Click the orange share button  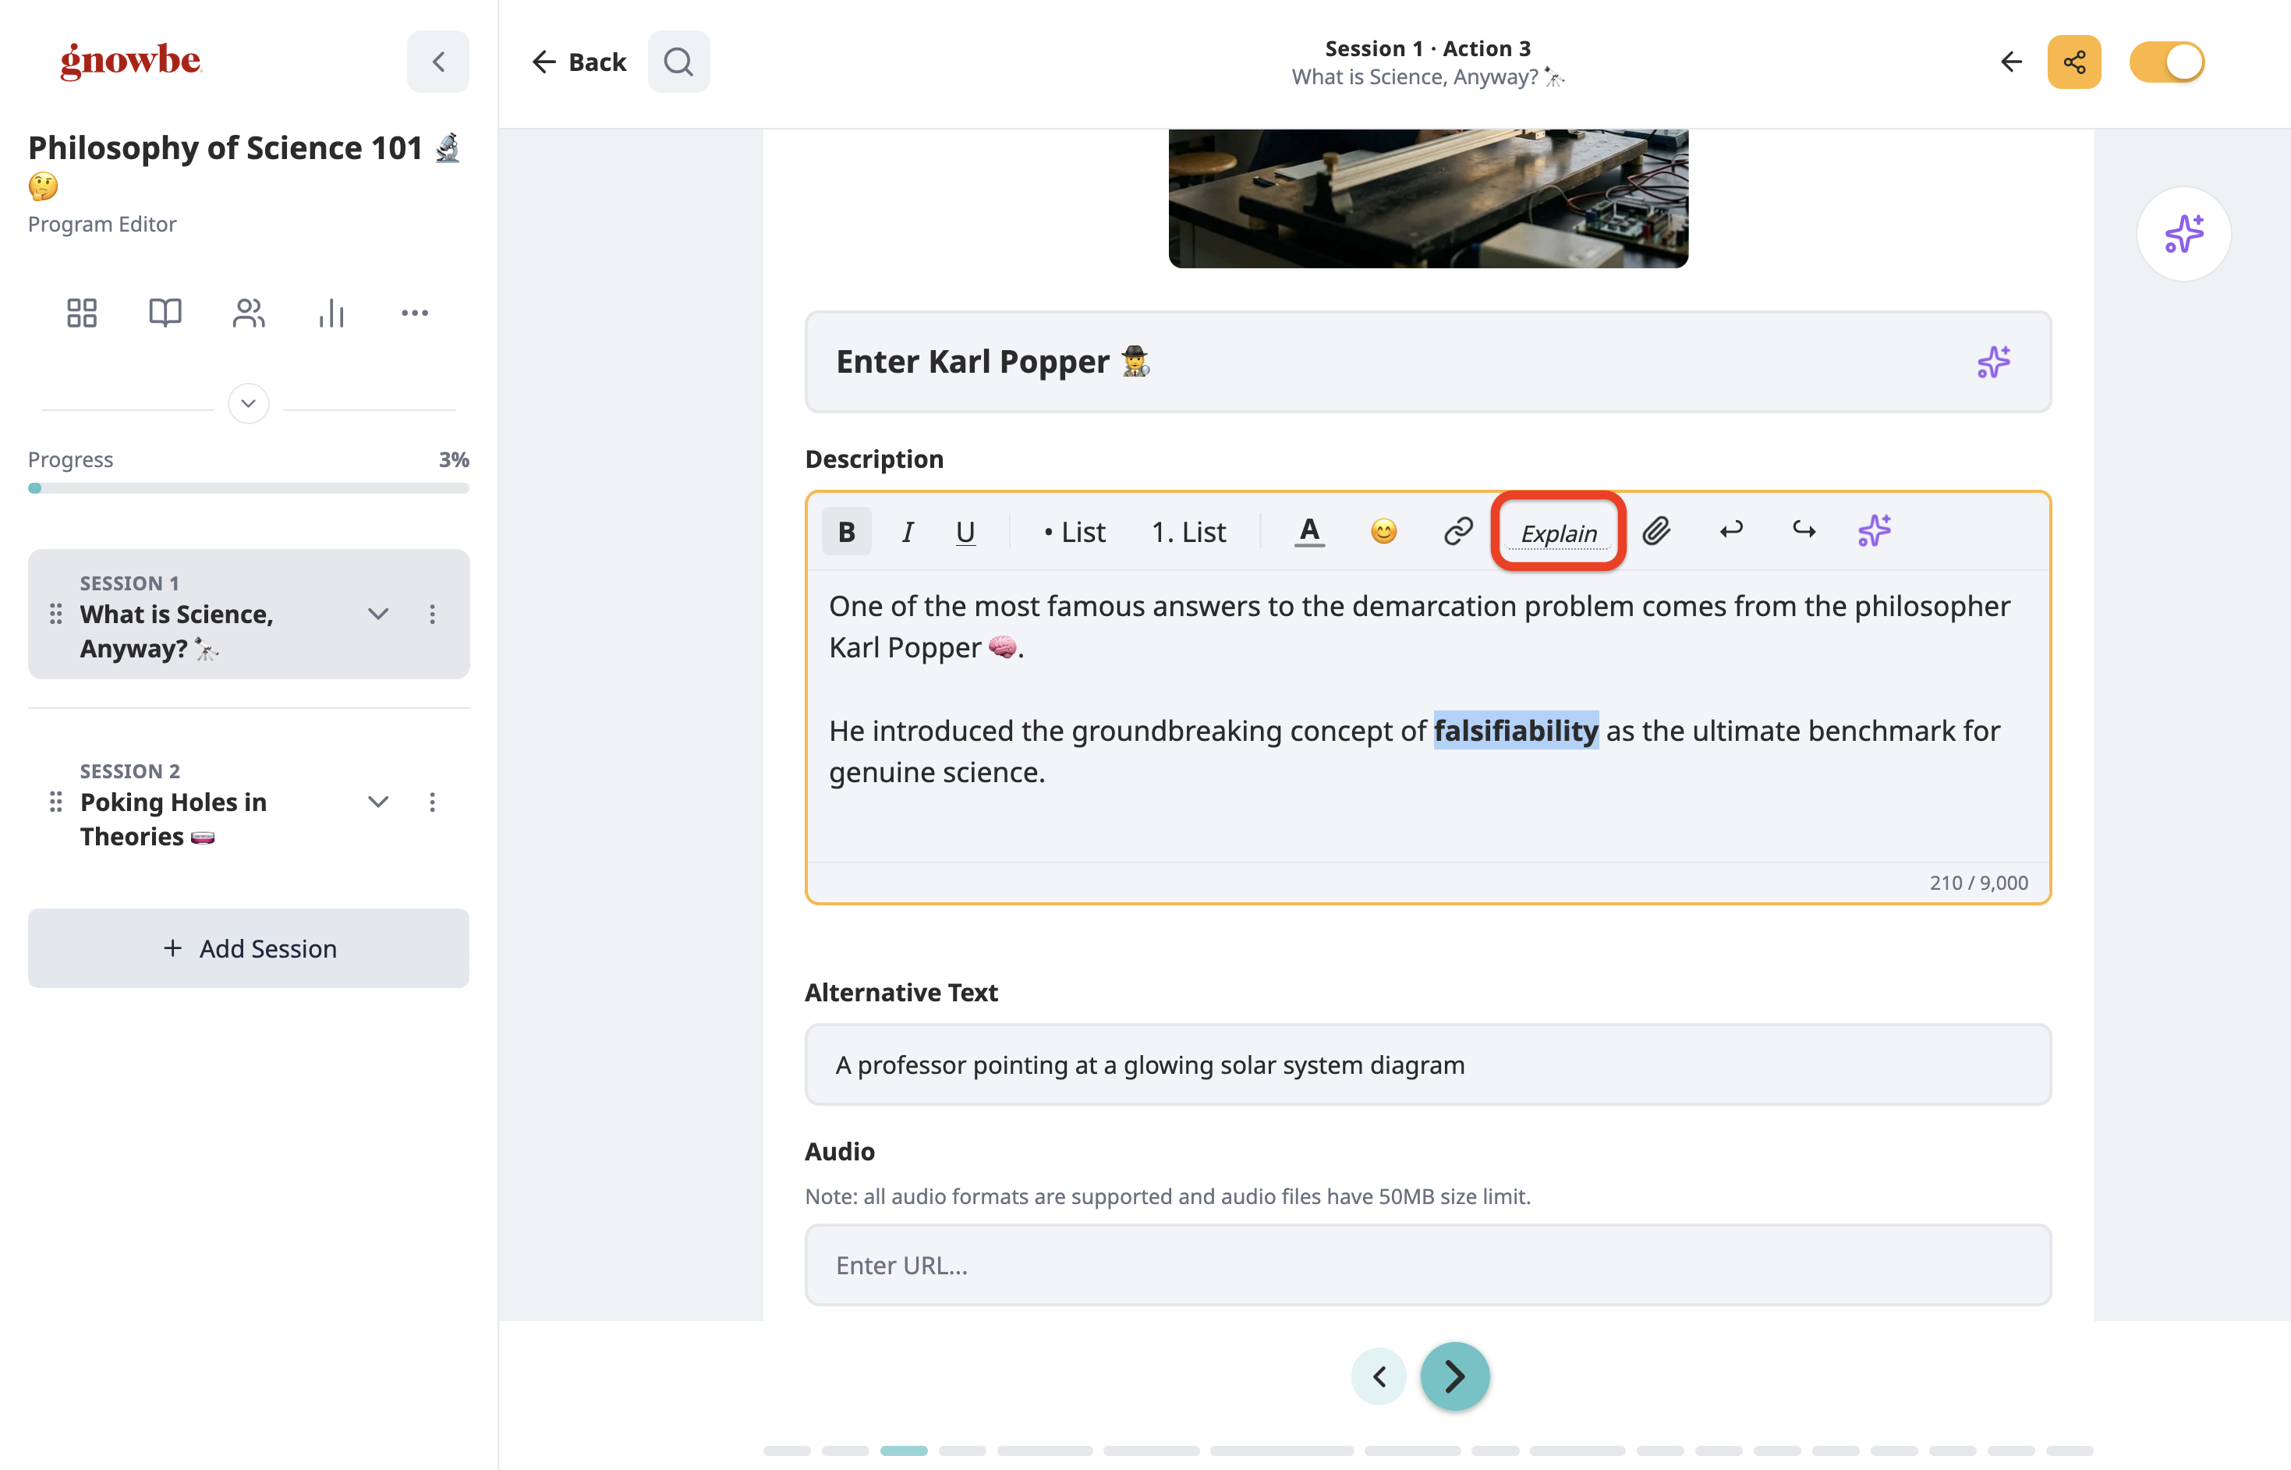2073,62
